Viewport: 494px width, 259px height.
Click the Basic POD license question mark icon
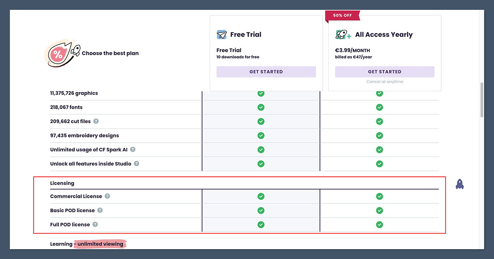(100, 210)
